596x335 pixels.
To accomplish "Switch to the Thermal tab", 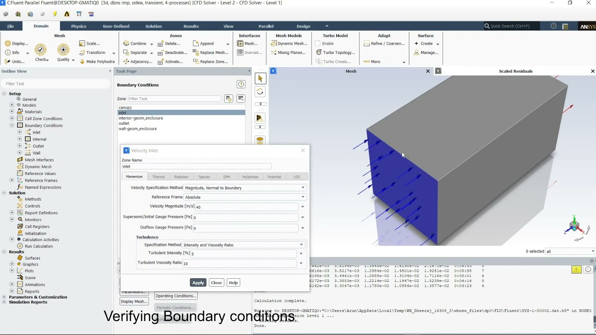I will click(158, 177).
